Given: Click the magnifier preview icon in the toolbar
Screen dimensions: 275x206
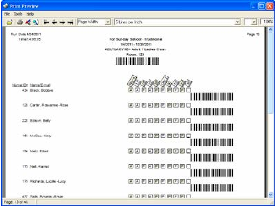Looking at the screenshot, I should pos(36,22).
